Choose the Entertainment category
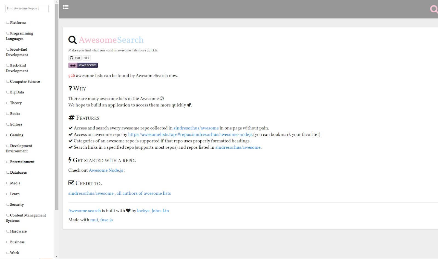 (20, 162)
